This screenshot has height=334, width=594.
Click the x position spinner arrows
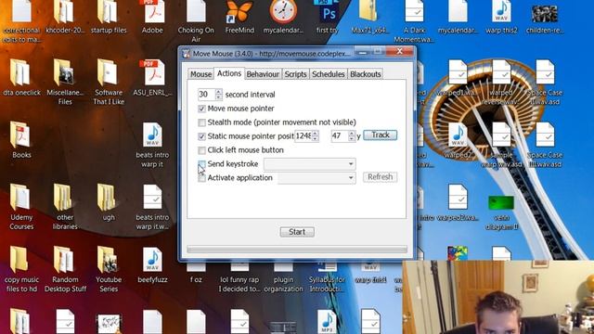(x=316, y=136)
